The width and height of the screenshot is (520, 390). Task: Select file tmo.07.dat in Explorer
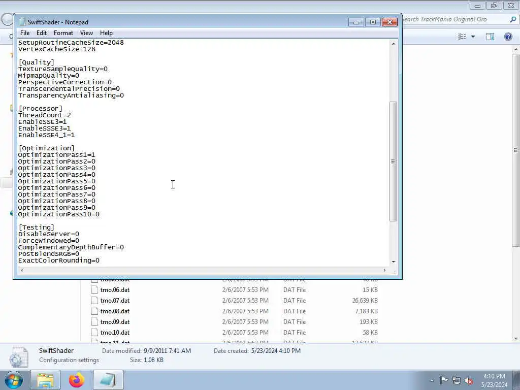[115, 301]
